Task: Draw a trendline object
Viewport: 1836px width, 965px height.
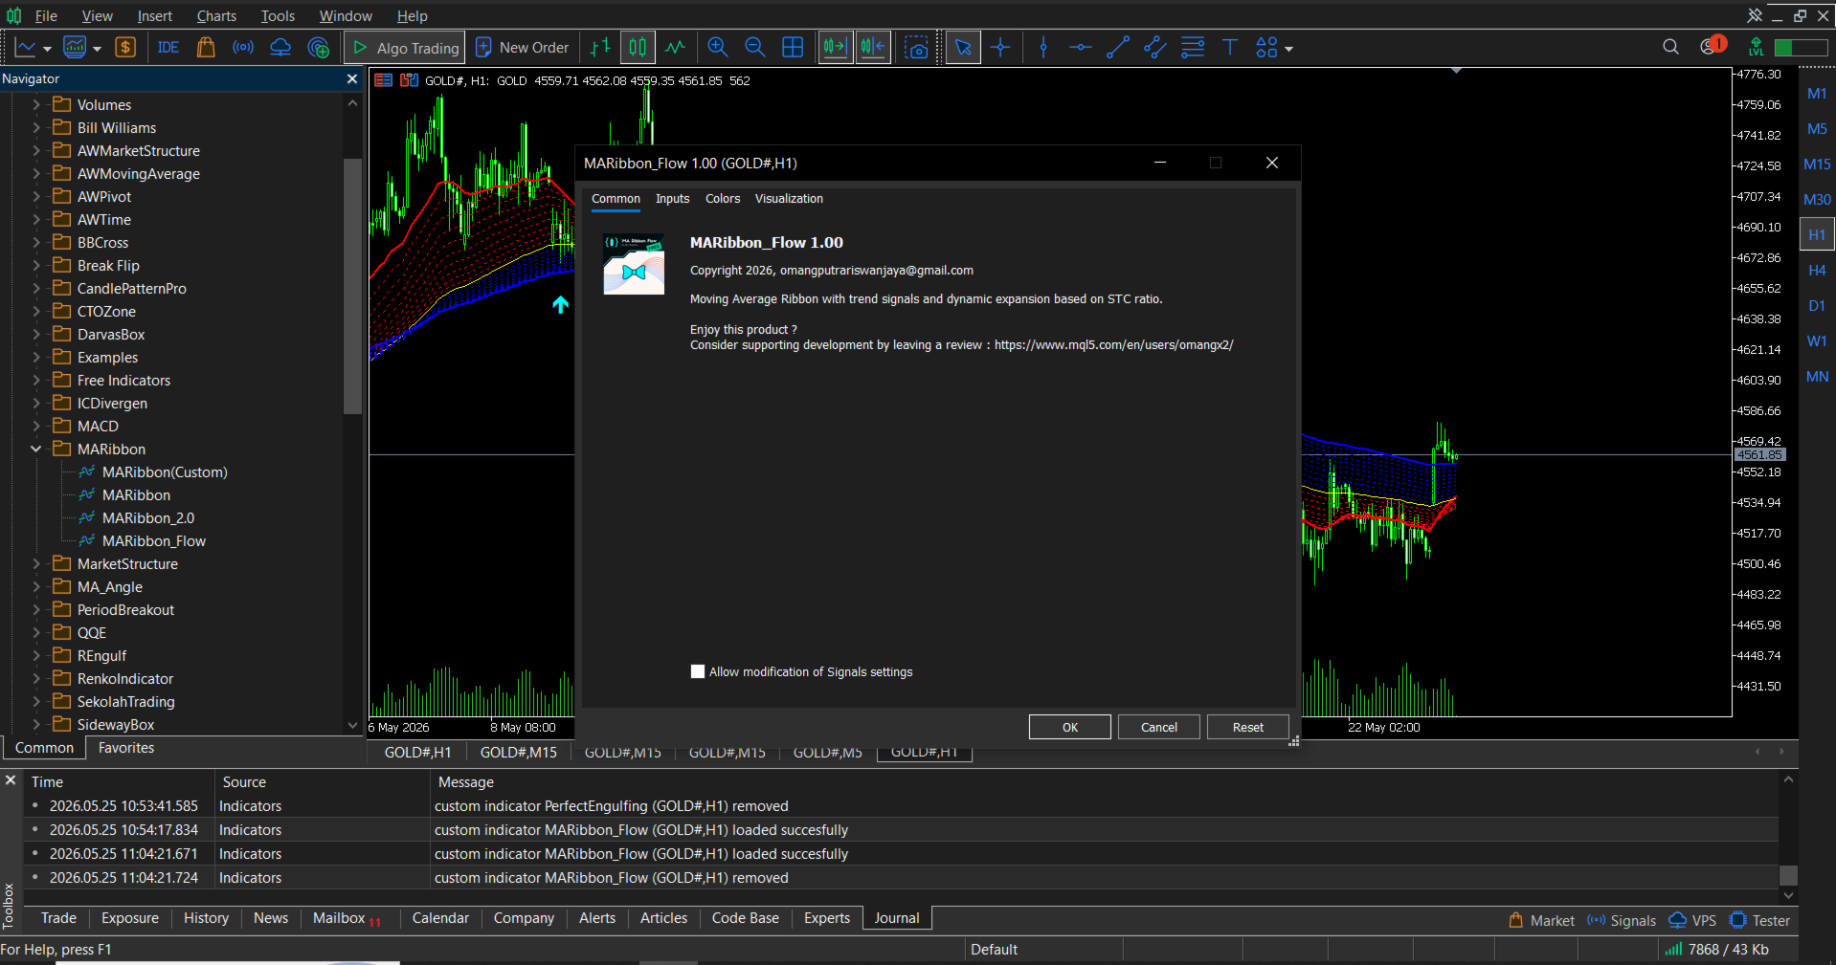Action: click(x=1118, y=48)
